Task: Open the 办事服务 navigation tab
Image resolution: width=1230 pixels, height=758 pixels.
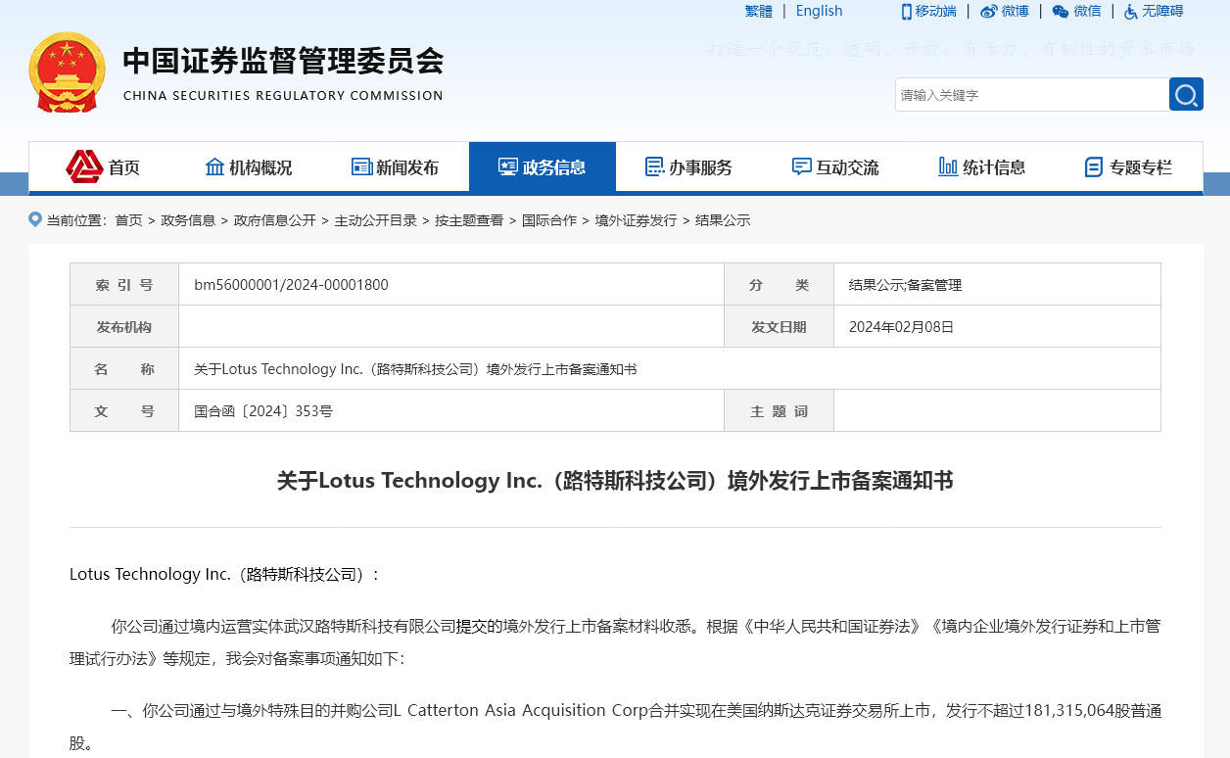Action: coord(689,166)
